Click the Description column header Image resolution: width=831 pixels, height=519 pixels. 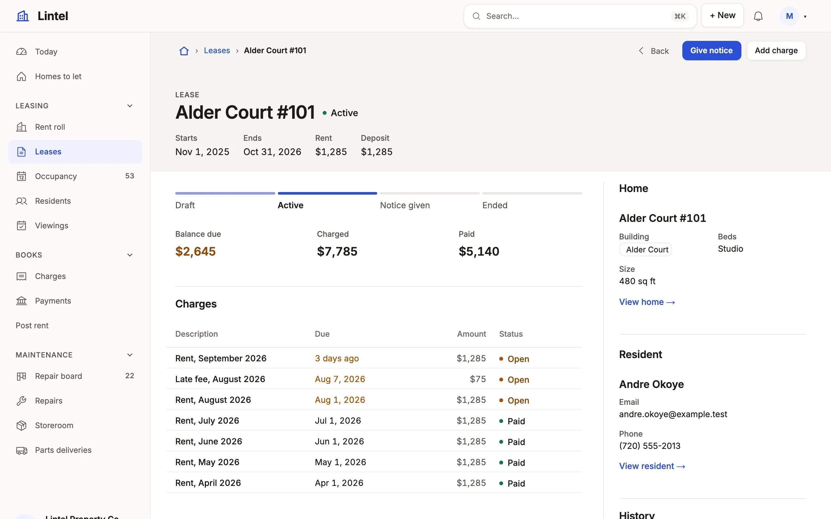pos(196,334)
